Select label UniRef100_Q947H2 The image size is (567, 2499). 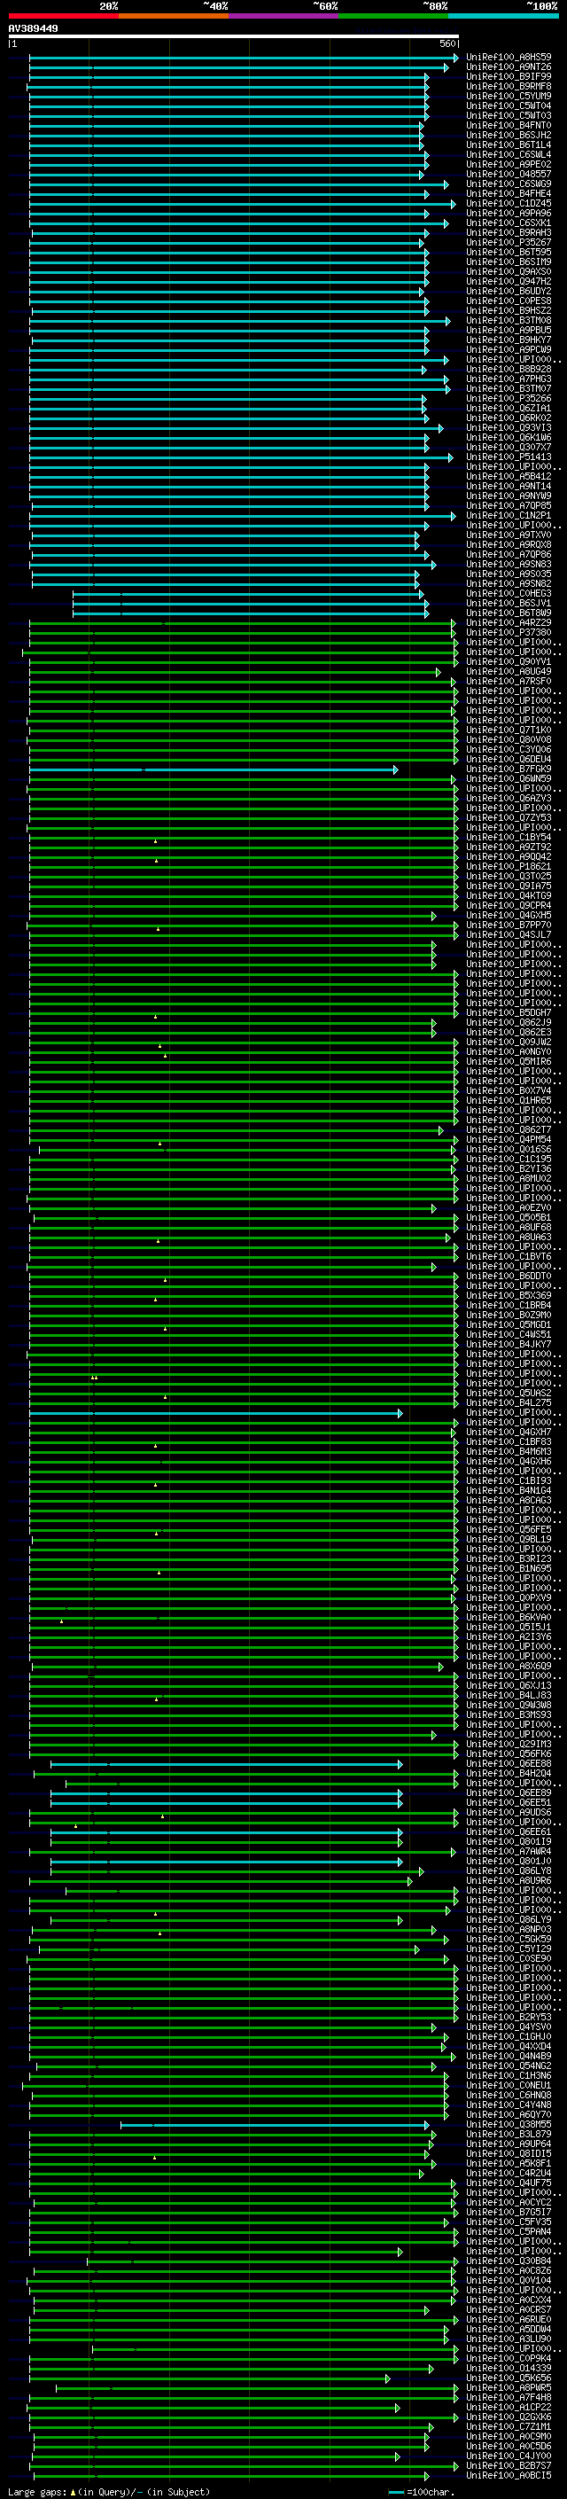pyautogui.click(x=509, y=281)
